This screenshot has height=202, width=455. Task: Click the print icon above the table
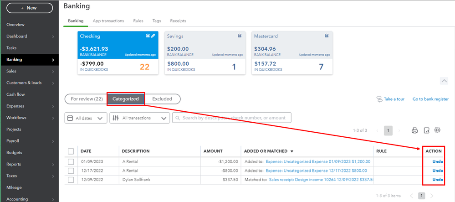pos(414,130)
